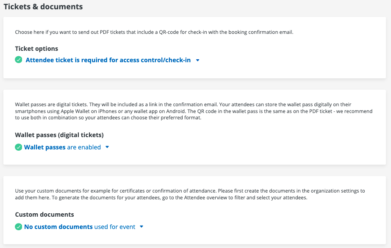Image resolution: width=391 pixels, height=248 pixels.
Task: Click green checkmark beside Attendee ticket option
Action: (19, 60)
